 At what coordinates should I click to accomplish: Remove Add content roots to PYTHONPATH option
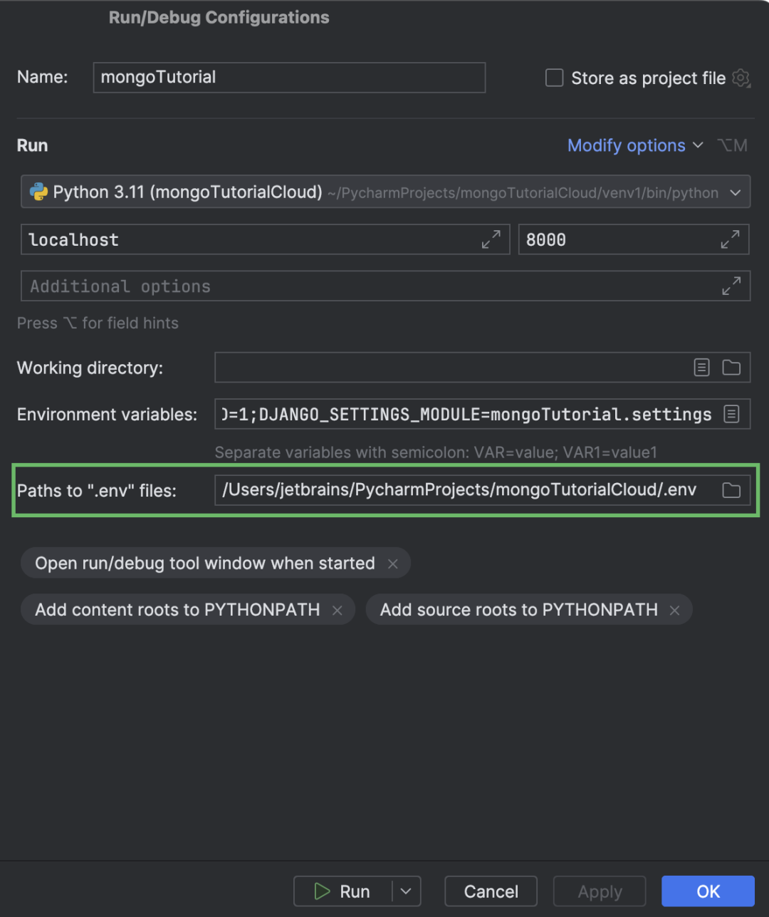(338, 610)
